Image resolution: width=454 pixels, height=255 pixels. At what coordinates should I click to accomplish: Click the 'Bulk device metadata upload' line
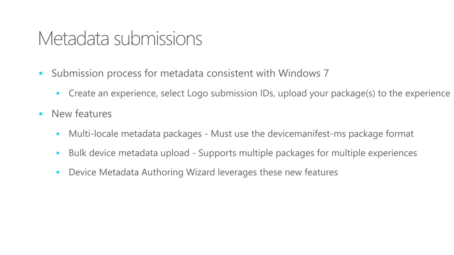[x=243, y=153]
